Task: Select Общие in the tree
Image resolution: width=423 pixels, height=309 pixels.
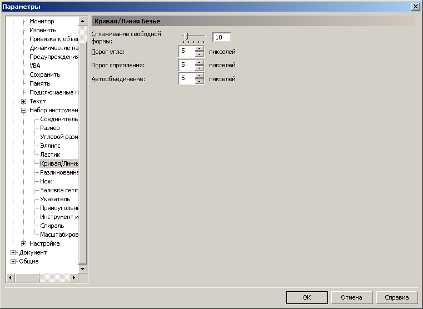Action: point(29,262)
